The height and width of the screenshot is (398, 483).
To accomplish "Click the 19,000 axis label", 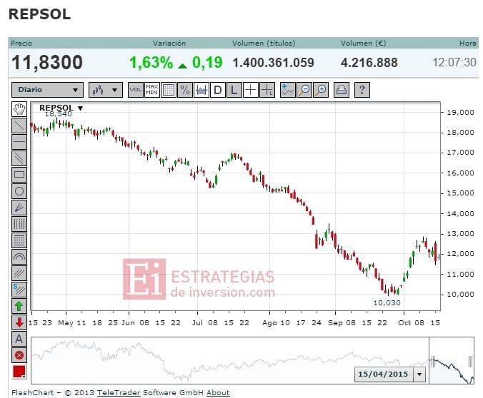I will (460, 113).
